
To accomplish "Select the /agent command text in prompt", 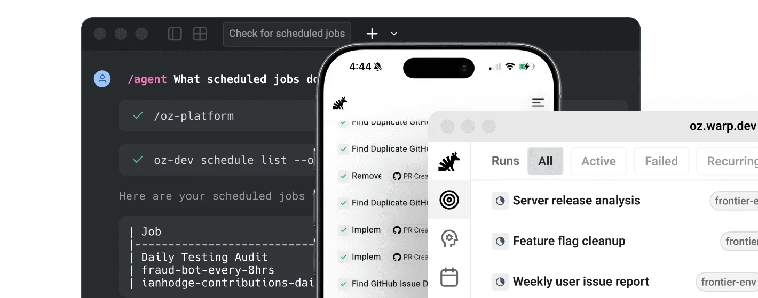I will click(x=148, y=79).
